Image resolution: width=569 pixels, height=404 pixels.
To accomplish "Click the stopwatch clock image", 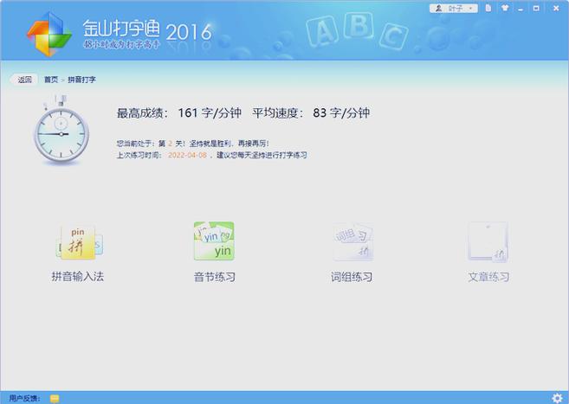I will click(x=61, y=130).
